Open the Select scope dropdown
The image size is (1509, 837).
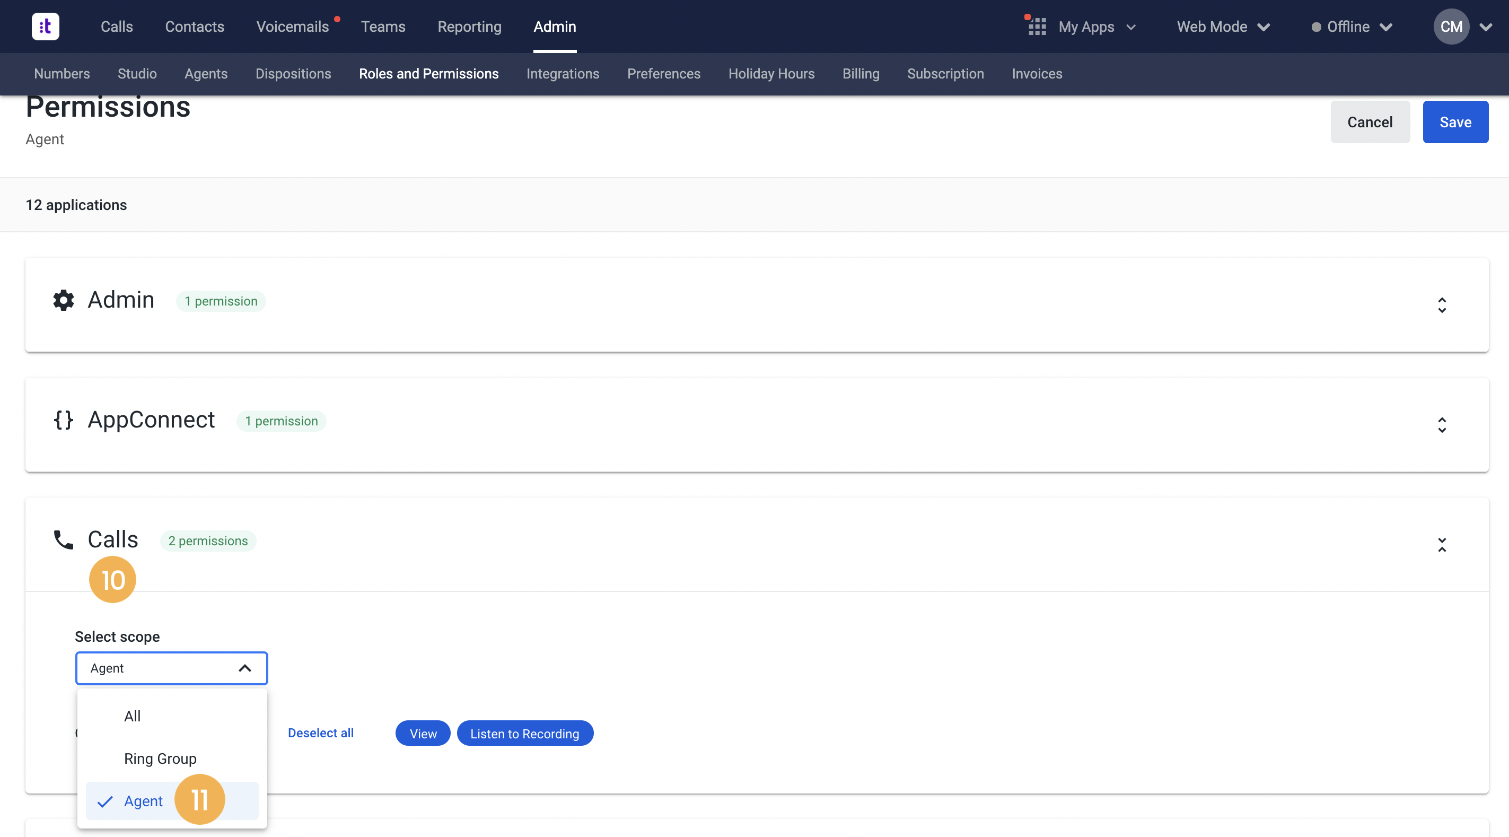[x=171, y=668]
